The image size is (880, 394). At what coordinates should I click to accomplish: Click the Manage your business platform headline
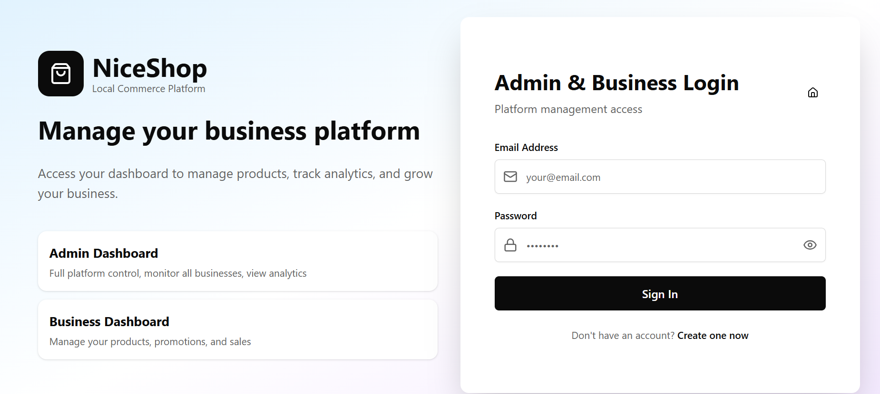tap(229, 131)
